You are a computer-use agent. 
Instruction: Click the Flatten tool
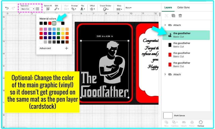(192, 123)
